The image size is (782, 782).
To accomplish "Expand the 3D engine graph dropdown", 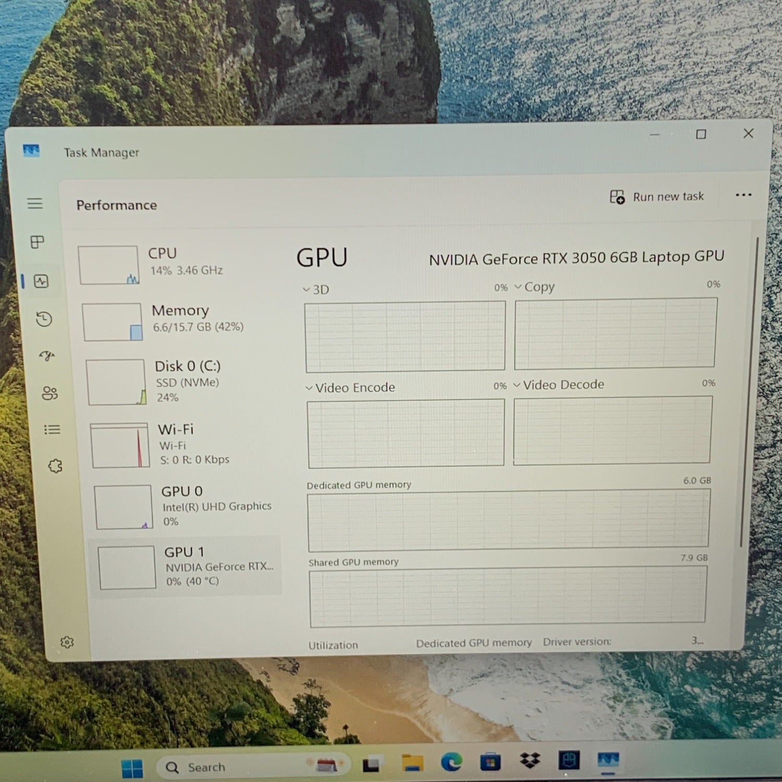I will click(x=316, y=289).
